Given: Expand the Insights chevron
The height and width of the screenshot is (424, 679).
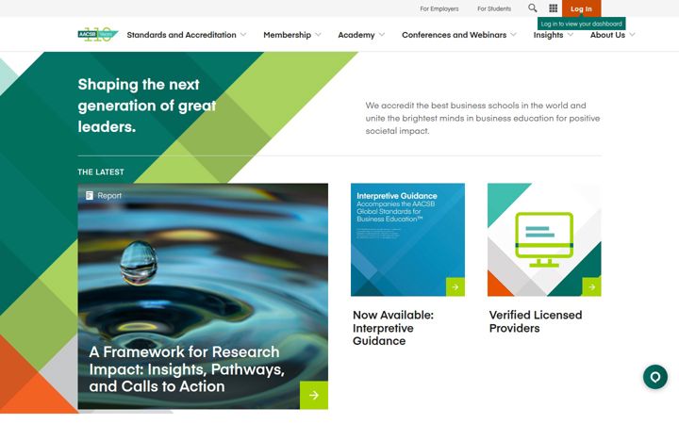Looking at the screenshot, I should click(x=571, y=35).
